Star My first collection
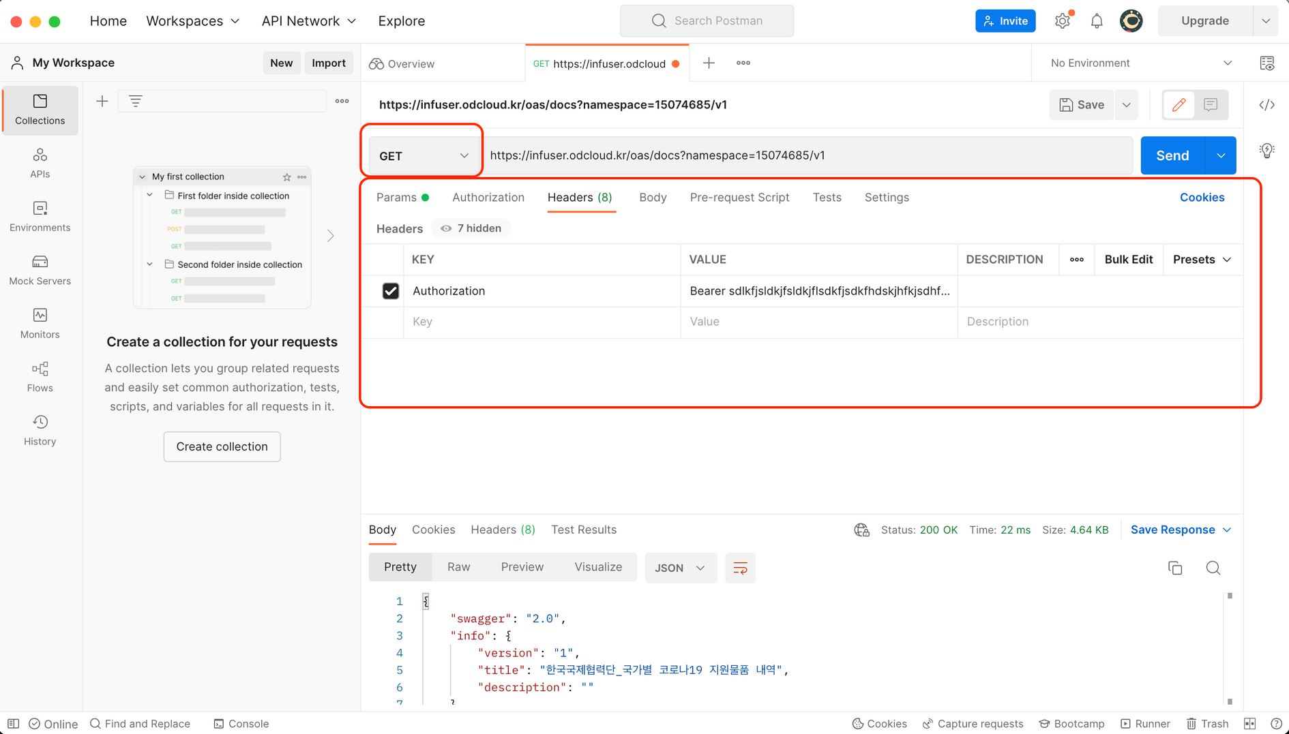The width and height of the screenshot is (1289, 734). point(287,177)
